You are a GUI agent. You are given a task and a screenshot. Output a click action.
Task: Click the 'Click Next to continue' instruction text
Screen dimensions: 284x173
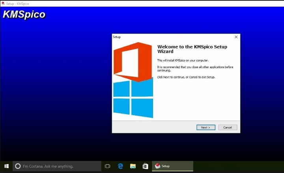click(x=186, y=77)
